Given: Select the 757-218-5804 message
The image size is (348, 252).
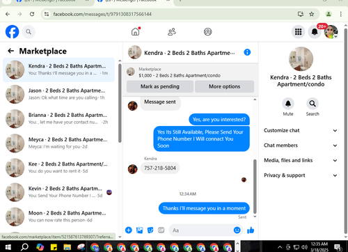Looking at the screenshot, I should 160,168.
